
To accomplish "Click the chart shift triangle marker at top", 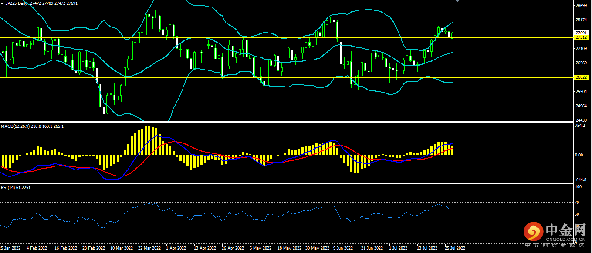I will click(457, 1).
